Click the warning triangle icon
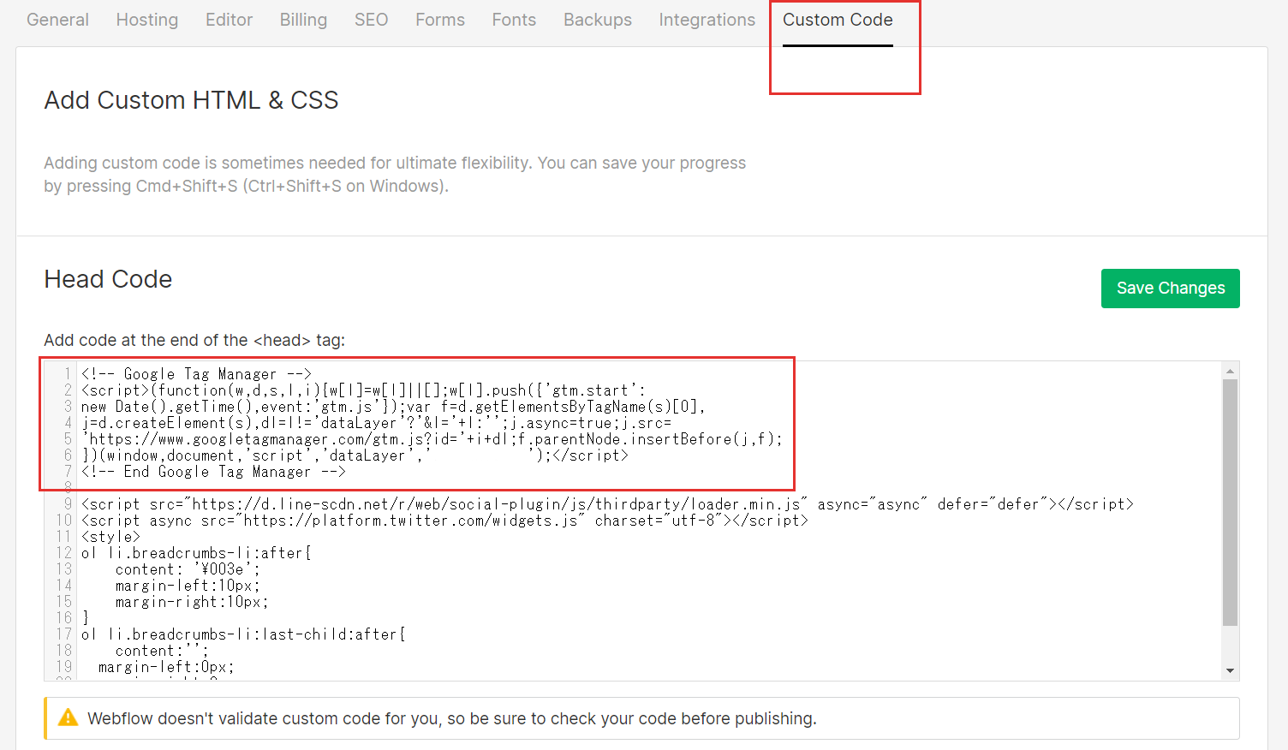 pyautogui.click(x=68, y=717)
